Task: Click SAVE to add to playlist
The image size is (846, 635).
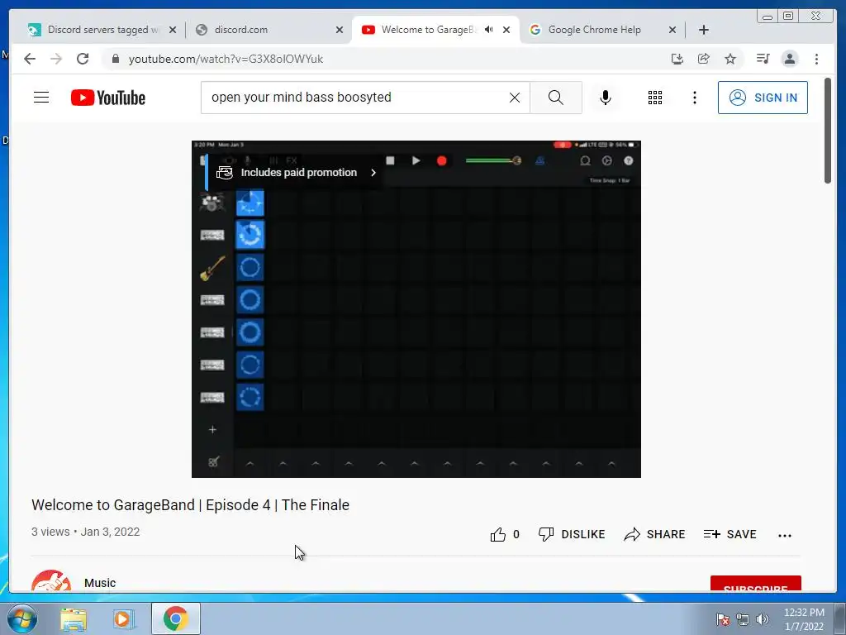Action: 730,535
